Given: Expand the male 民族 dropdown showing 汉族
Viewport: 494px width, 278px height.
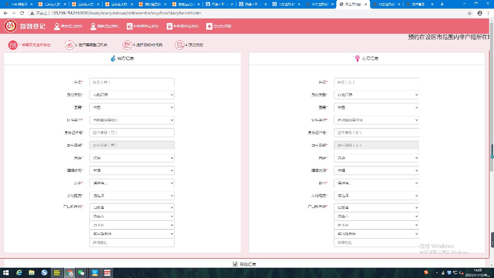Looking at the screenshot, I should click(x=132, y=158).
